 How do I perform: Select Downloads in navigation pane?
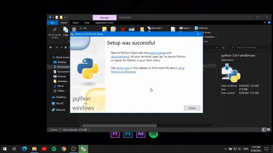(61, 67)
